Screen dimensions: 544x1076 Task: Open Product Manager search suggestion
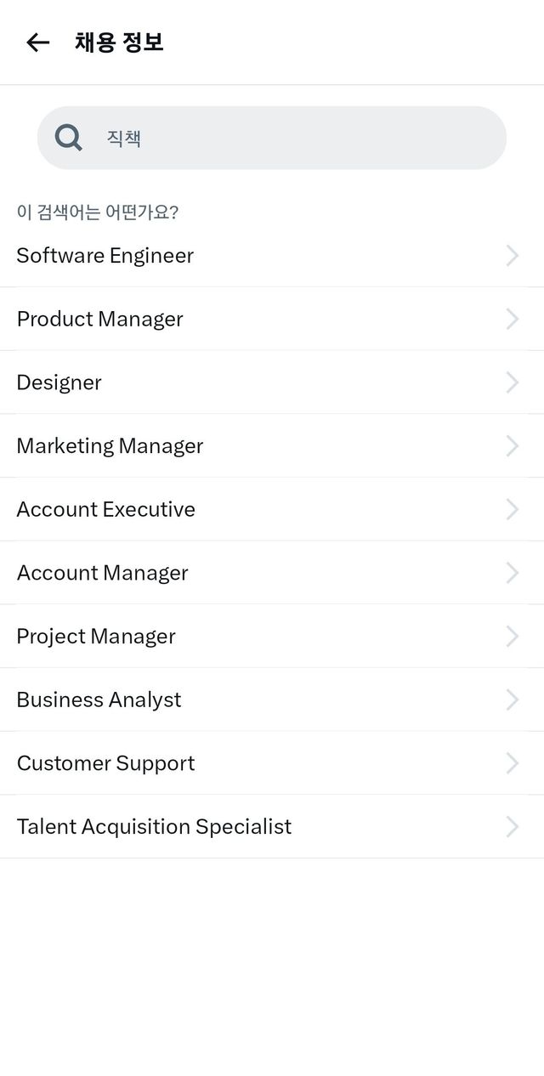click(x=100, y=319)
